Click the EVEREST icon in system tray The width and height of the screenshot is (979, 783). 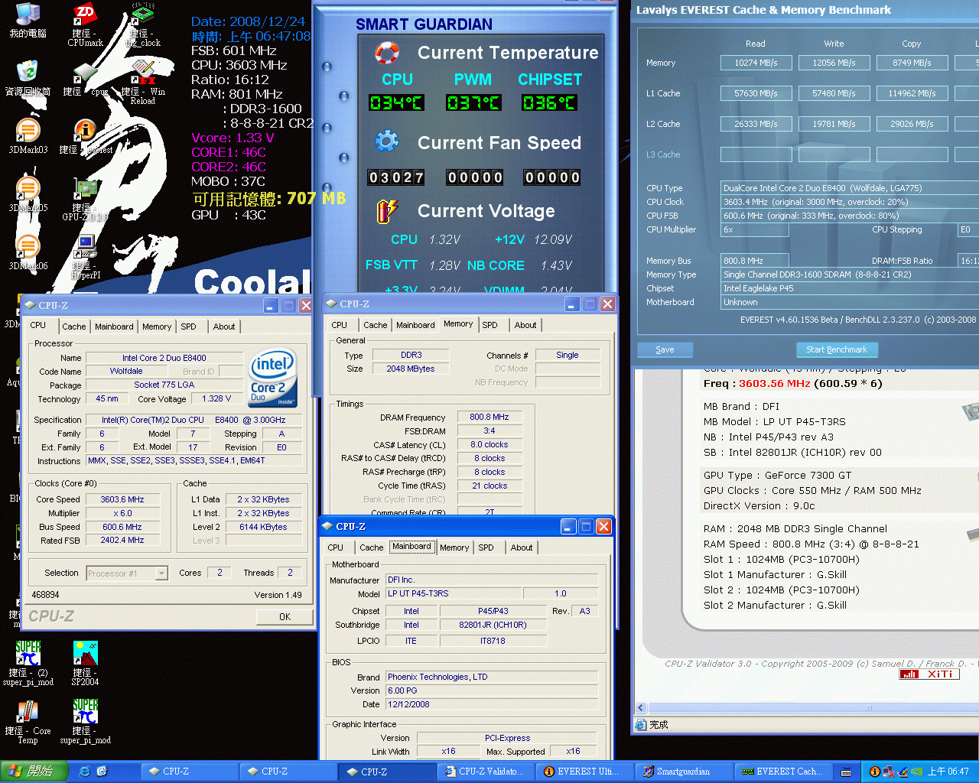(x=875, y=772)
